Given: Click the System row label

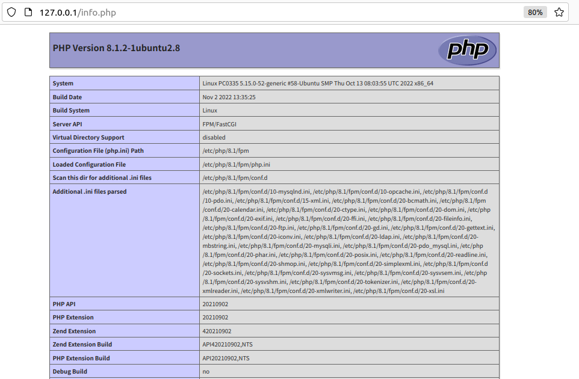Looking at the screenshot, I should 63,84.
